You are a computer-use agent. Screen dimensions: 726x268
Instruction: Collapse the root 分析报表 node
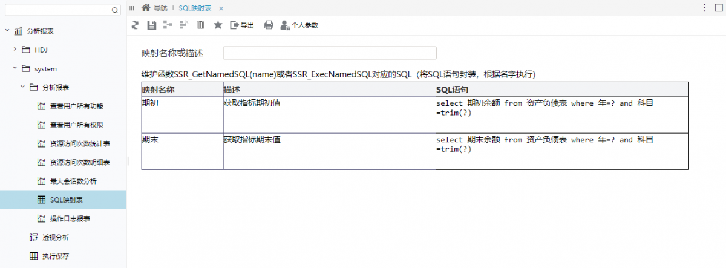7,31
